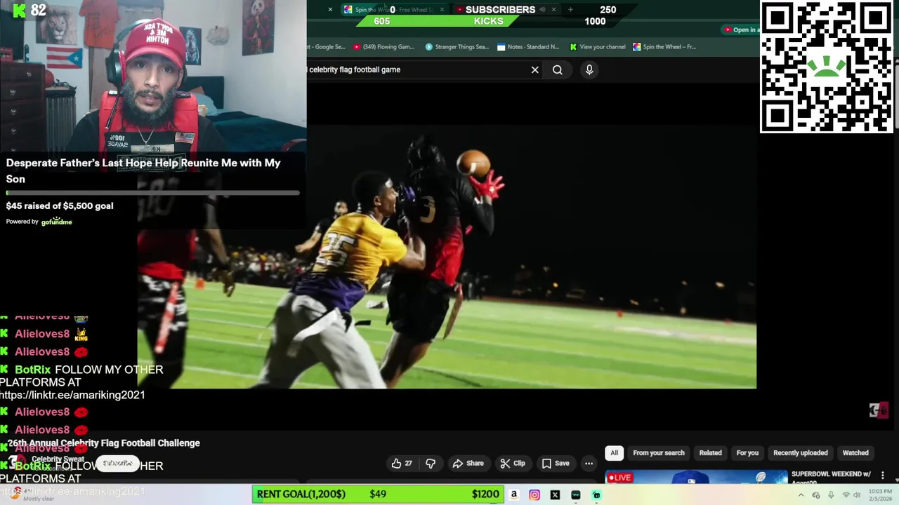This screenshot has width=899, height=505.
Task: Open X app from the taskbar
Action: 555,494
